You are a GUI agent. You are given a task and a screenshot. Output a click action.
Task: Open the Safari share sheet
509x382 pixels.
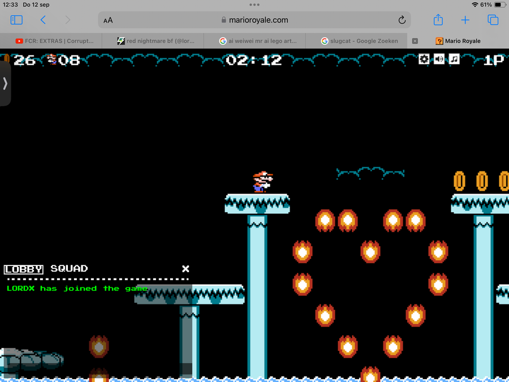coord(438,19)
